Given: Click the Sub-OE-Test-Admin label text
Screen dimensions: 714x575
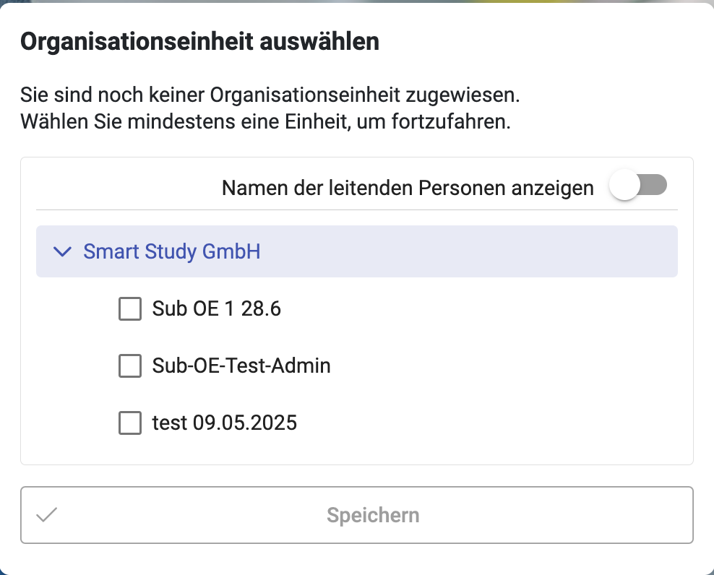Looking at the screenshot, I should 241,366.
